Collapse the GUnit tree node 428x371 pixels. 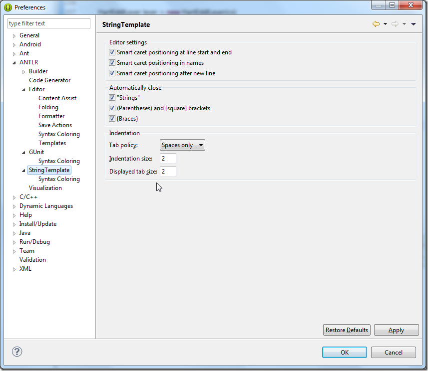click(24, 153)
